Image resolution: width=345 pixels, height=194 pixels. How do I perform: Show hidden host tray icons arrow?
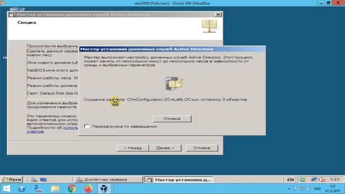289,189
